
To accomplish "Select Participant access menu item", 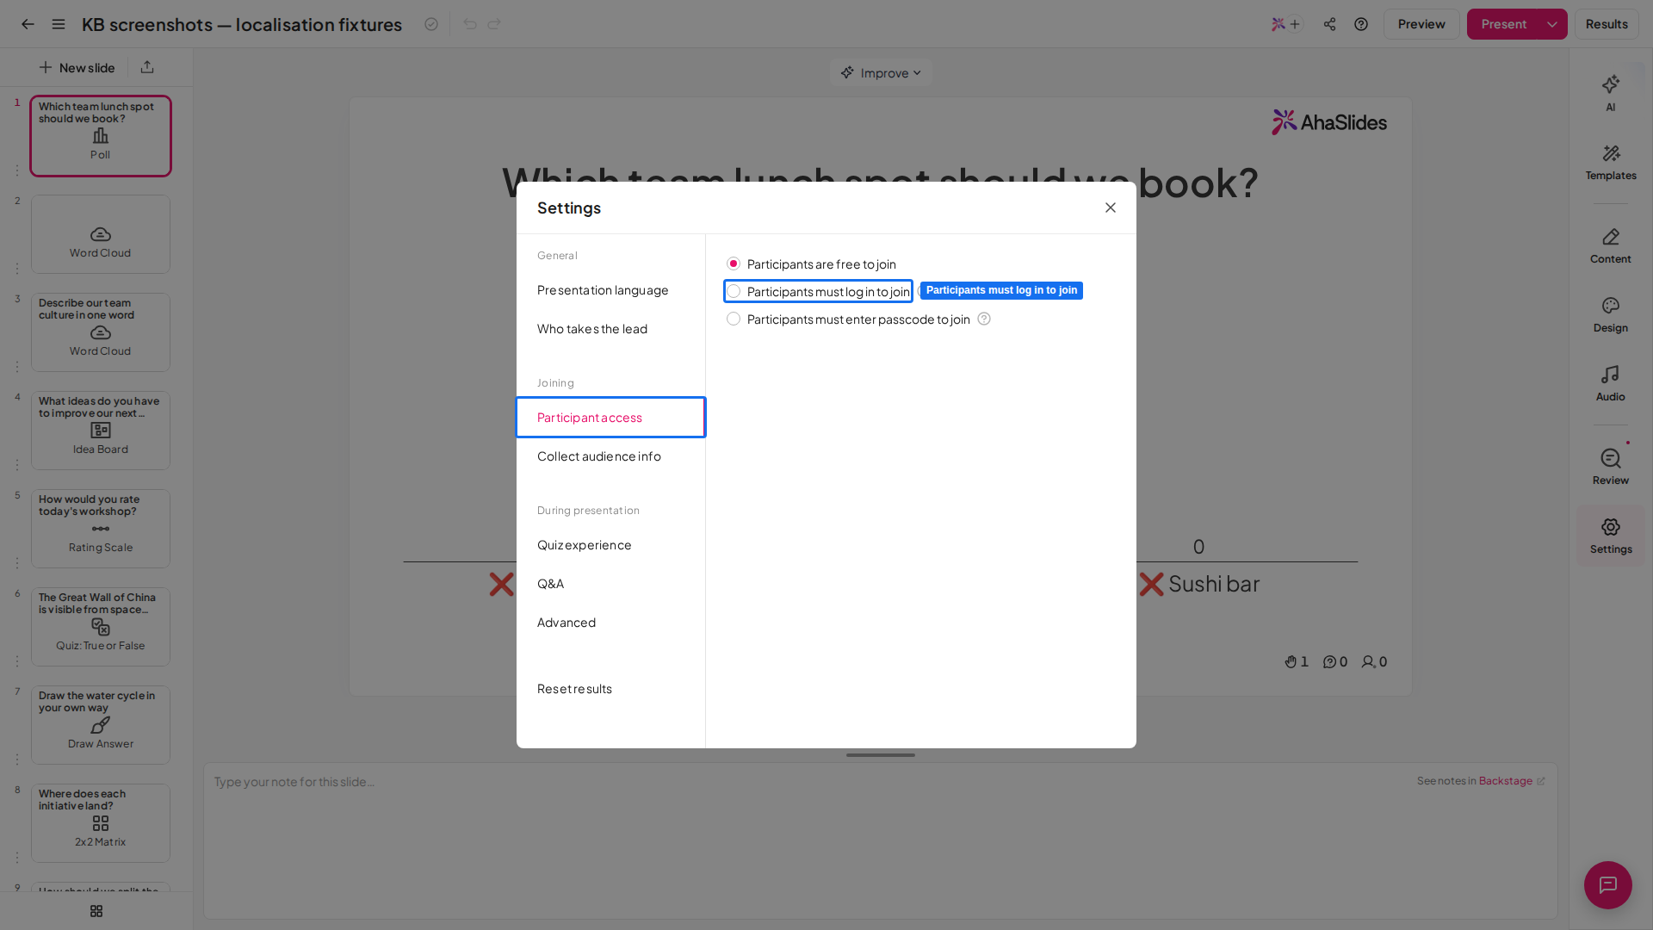I will point(610,417).
